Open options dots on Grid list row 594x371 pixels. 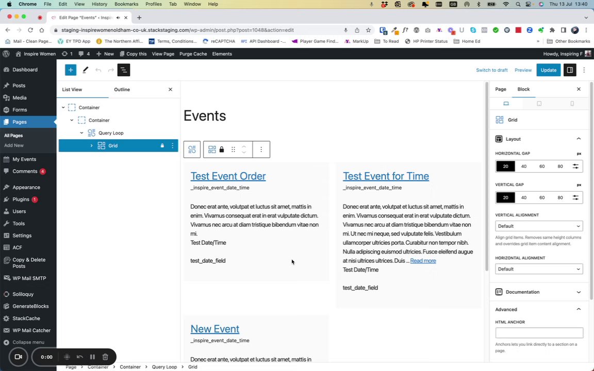[x=172, y=146]
